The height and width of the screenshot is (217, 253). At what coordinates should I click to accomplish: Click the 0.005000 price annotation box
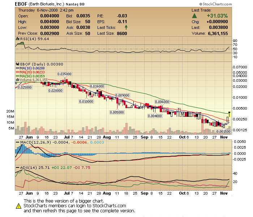coord(117,112)
